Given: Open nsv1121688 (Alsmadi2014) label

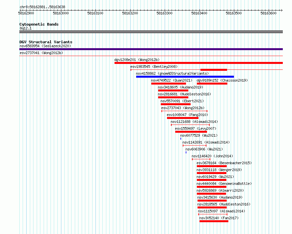Looking at the screenshot, I should coord(194,122).
